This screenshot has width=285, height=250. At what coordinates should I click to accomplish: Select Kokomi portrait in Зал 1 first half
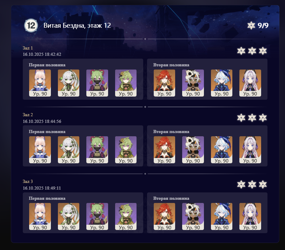(40, 83)
